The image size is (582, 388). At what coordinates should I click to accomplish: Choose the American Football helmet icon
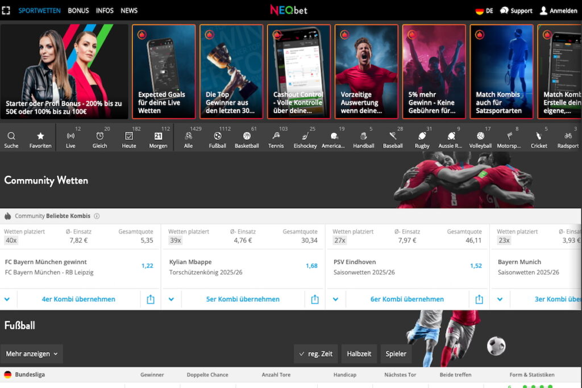334,136
